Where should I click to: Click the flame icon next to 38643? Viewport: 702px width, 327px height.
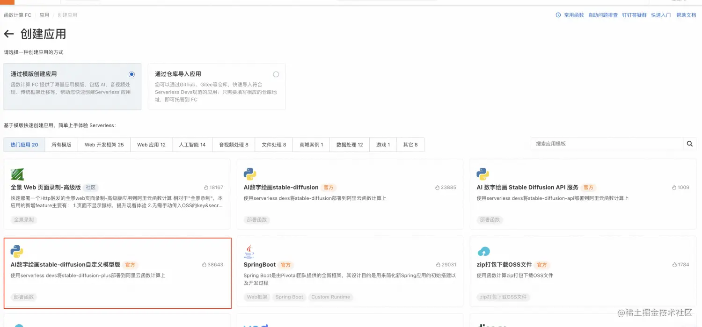205,264
